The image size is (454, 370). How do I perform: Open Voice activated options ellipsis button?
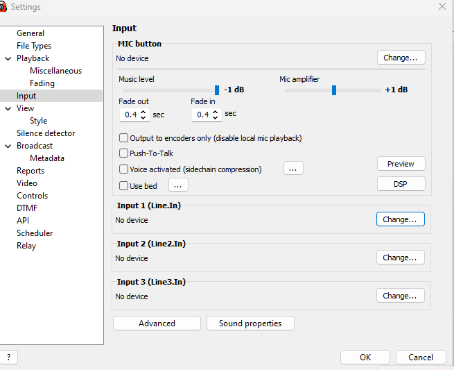click(x=293, y=169)
